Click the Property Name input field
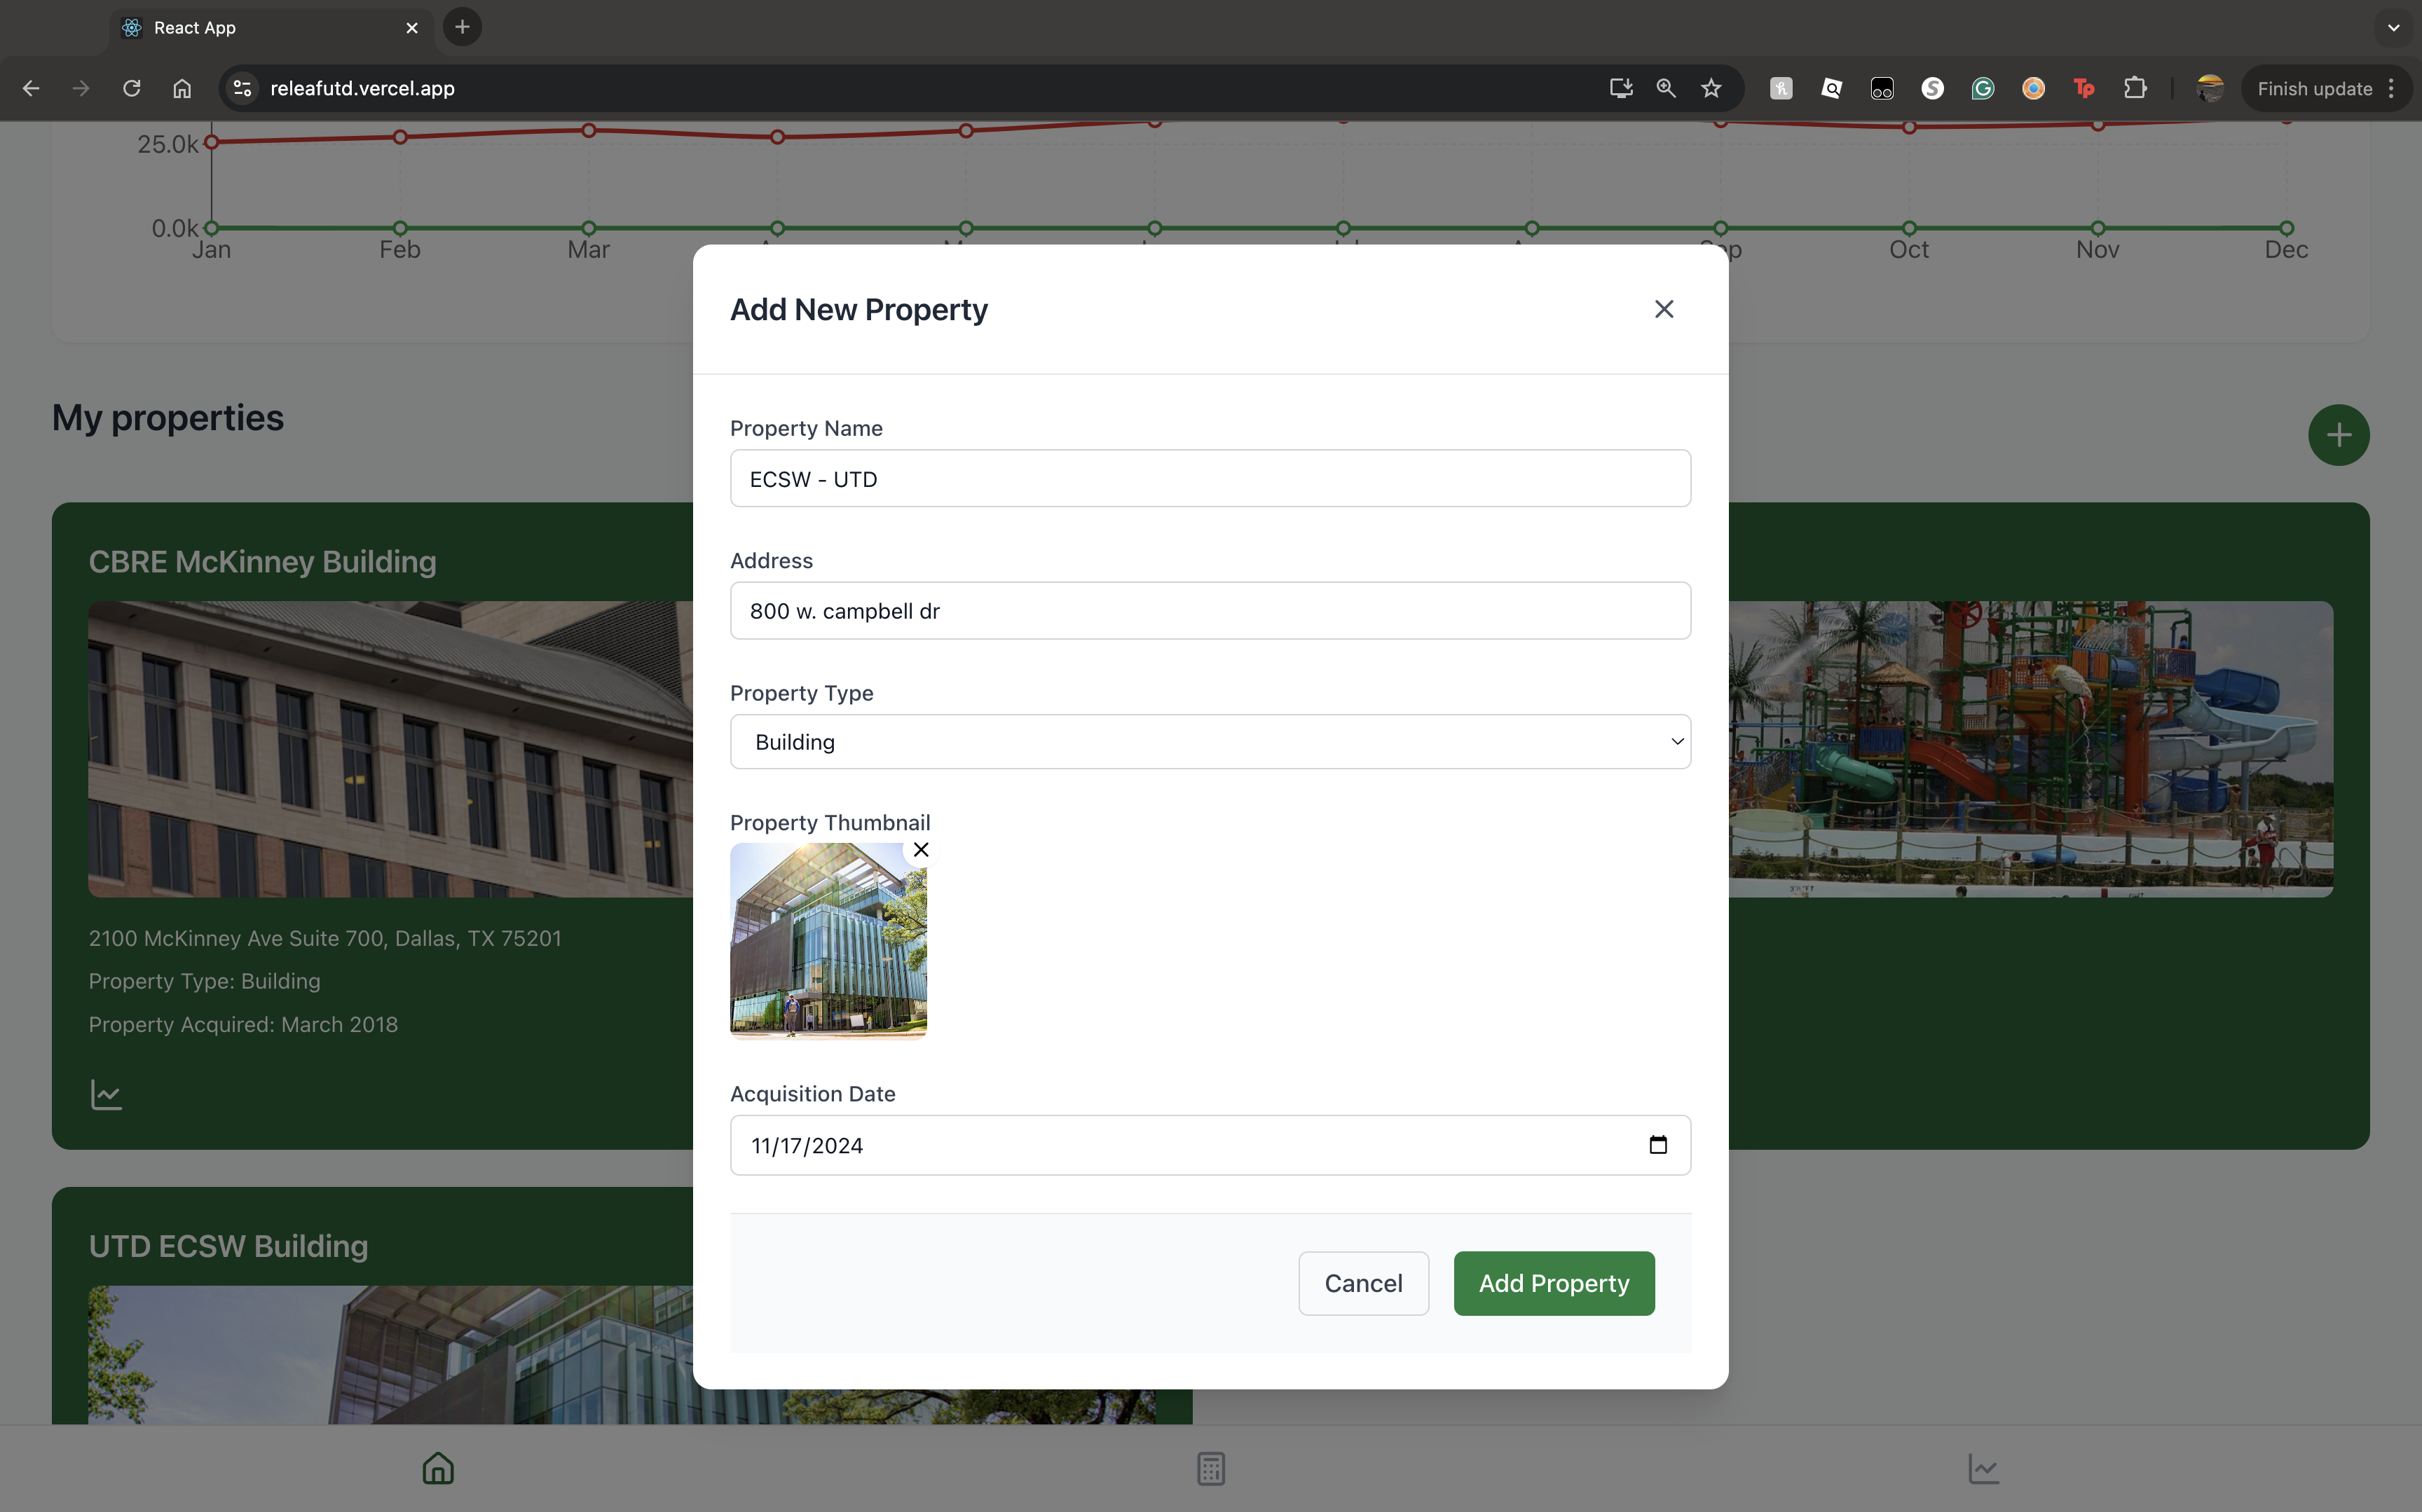Viewport: 2422px width, 1512px height. point(1210,479)
